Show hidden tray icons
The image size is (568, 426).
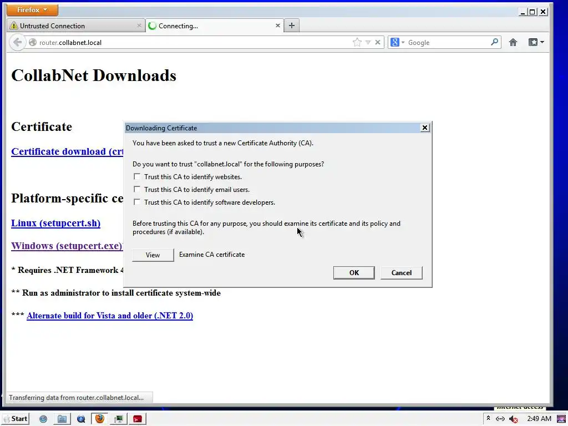click(x=488, y=418)
